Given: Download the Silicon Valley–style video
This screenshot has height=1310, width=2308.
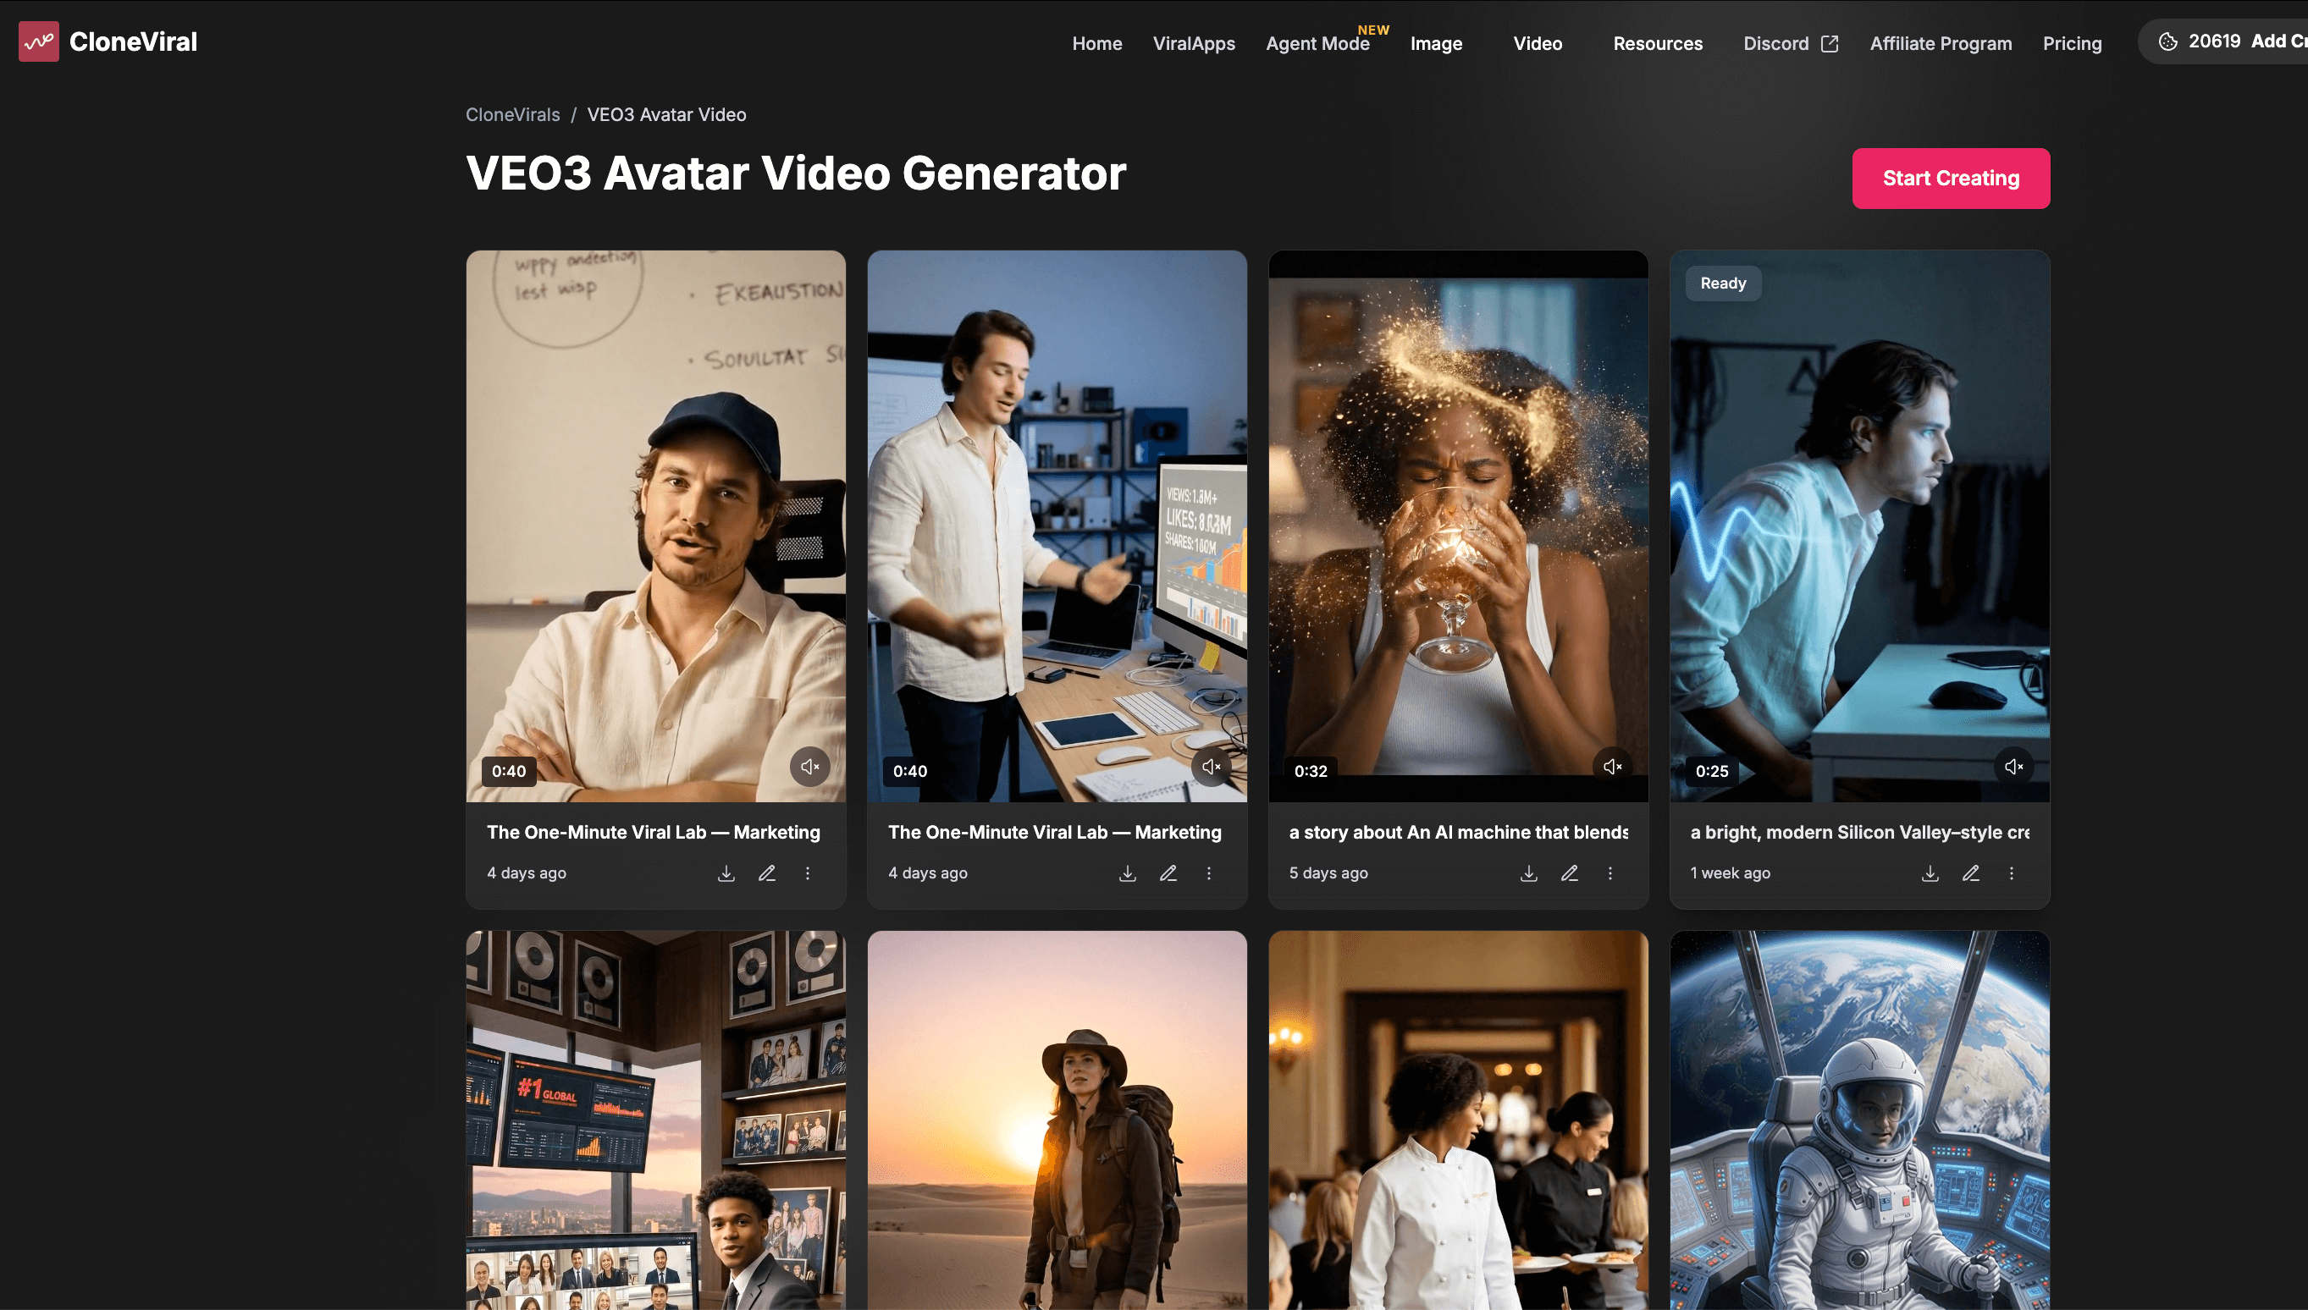Looking at the screenshot, I should [1931, 873].
